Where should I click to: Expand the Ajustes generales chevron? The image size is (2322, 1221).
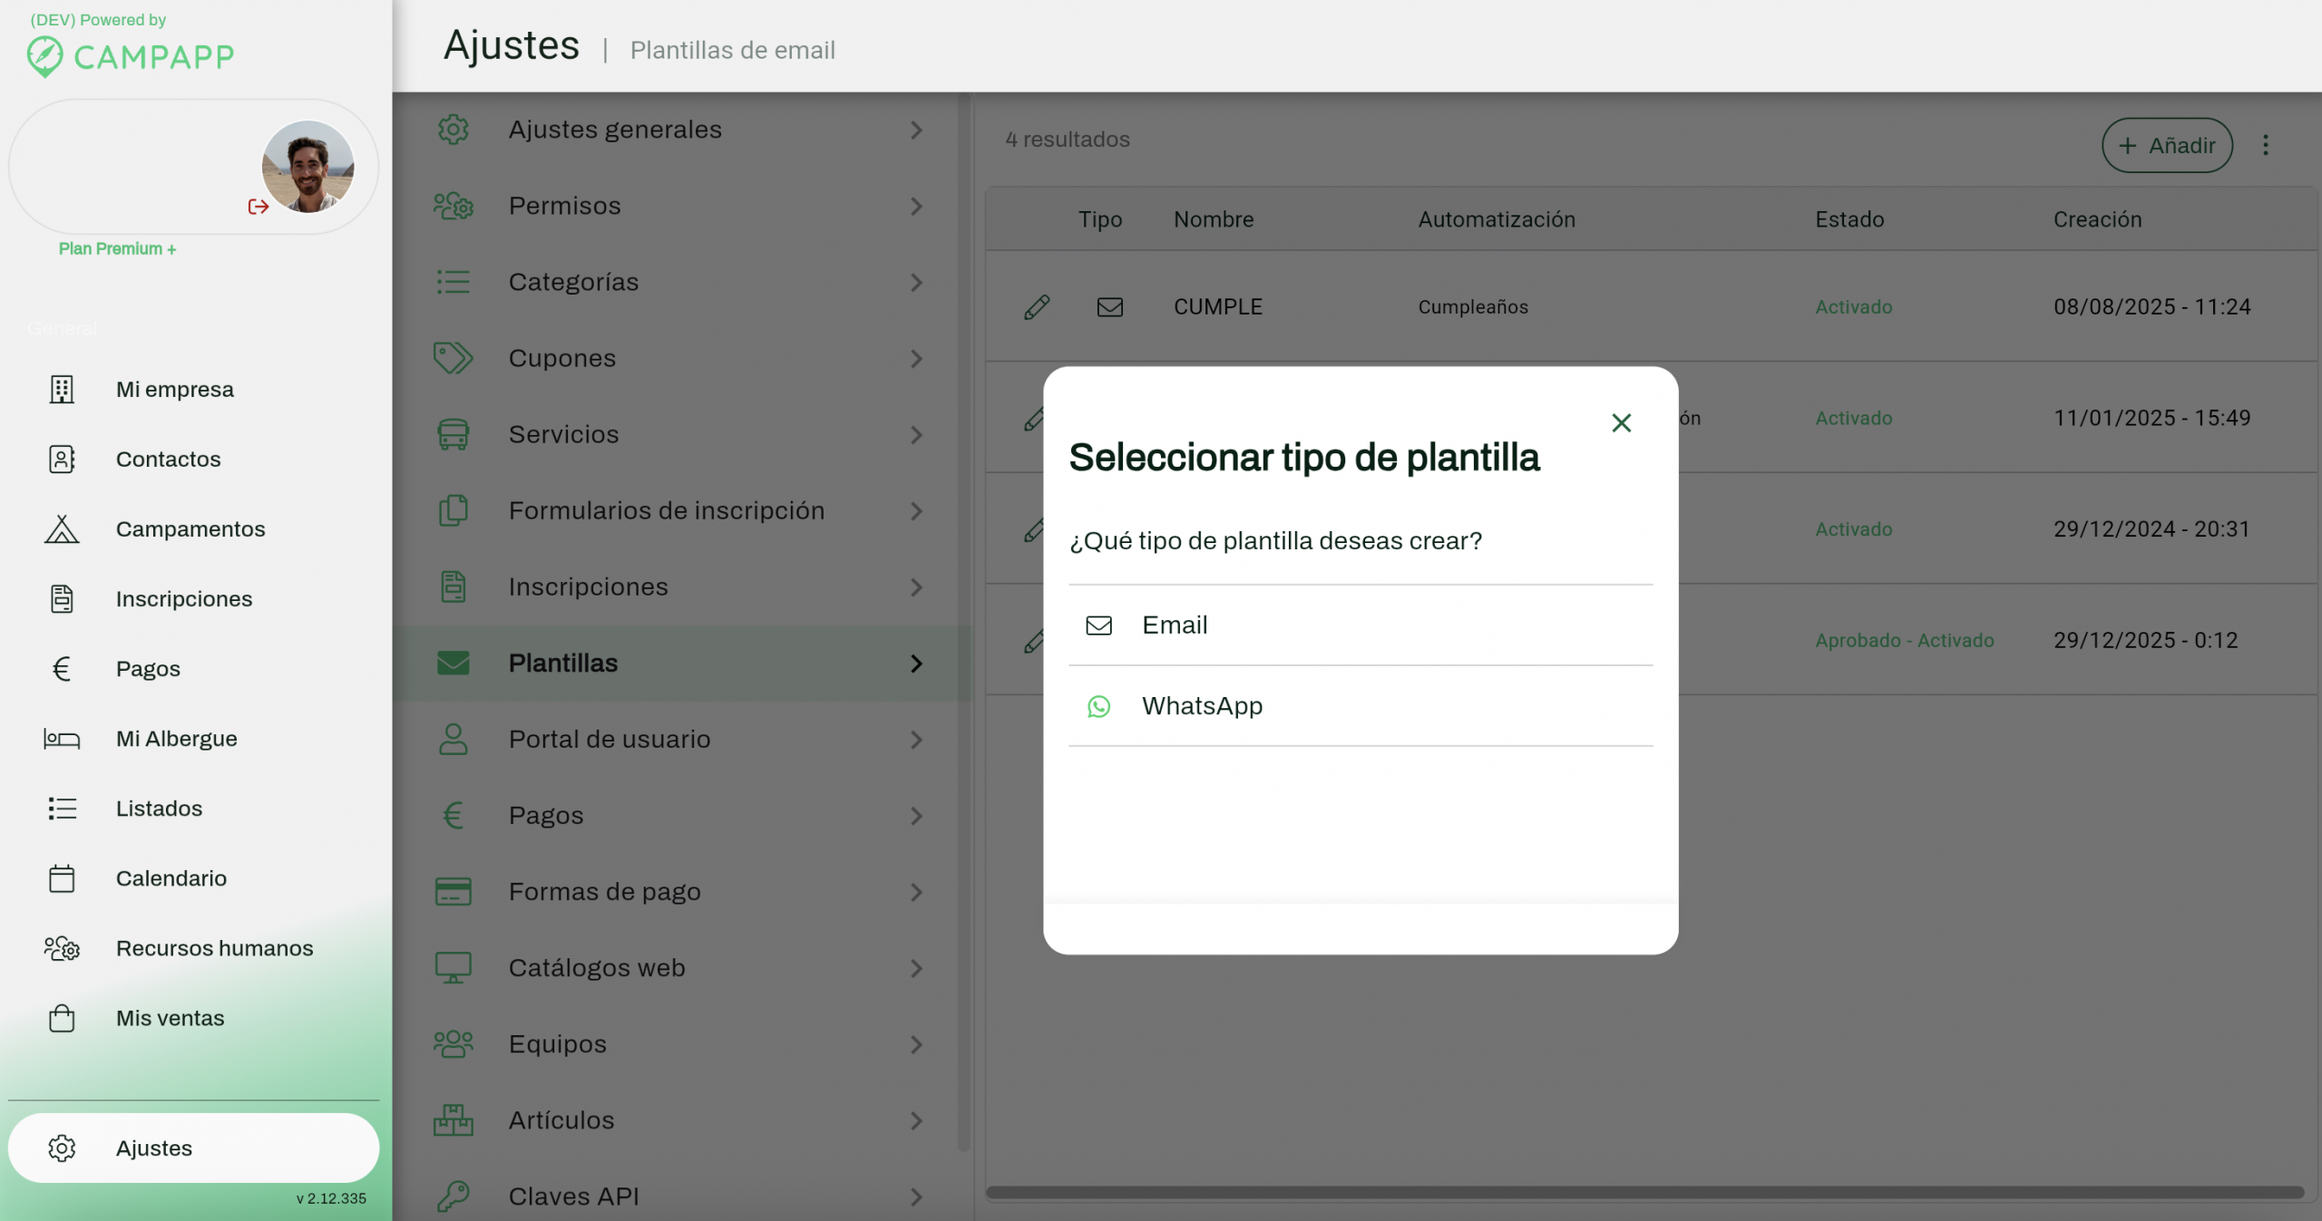click(x=916, y=131)
